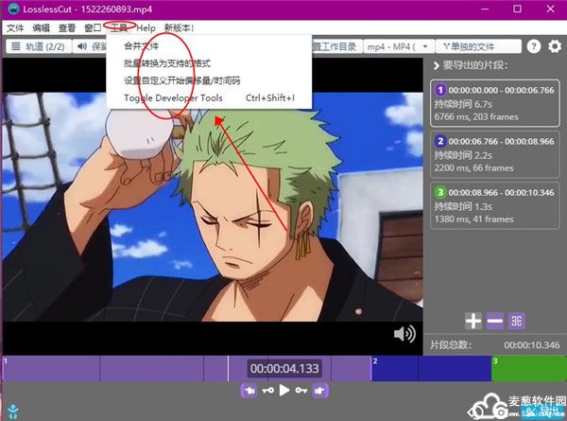Open the 文件 menu
Viewport: 567px width, 421px height.
[x=15, y=27]
